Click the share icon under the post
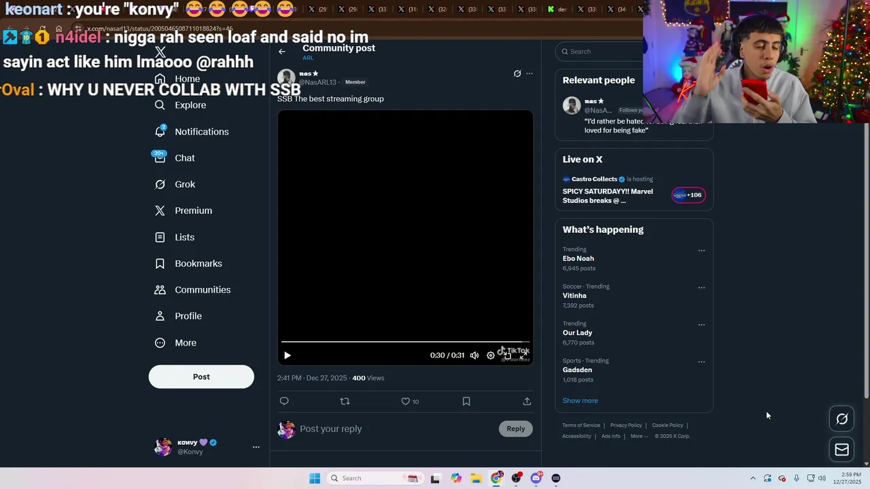 [x=527, y=401]
